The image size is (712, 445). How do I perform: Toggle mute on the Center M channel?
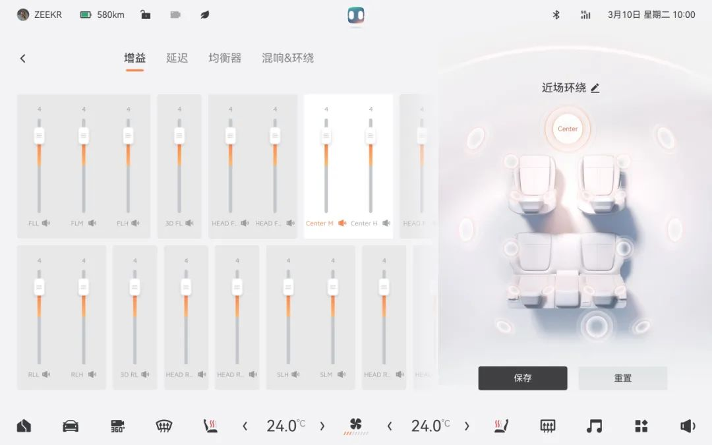pos(342,223)
